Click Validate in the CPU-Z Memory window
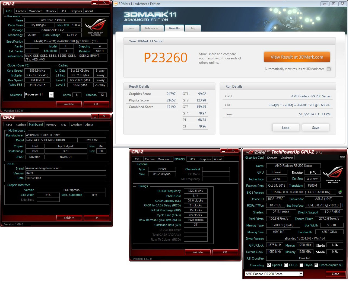Screen dimensions: 349x281 198,252
